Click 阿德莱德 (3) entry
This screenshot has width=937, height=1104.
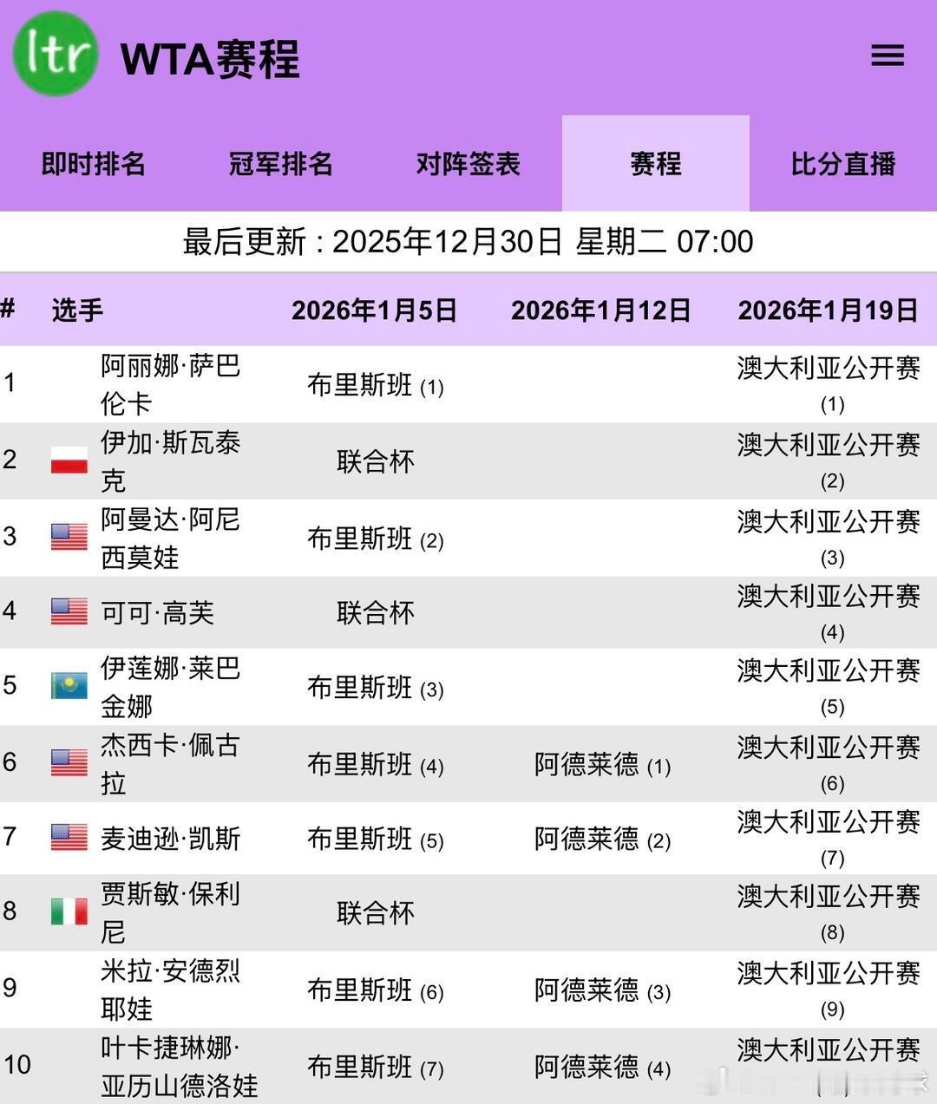pos(603,990)
